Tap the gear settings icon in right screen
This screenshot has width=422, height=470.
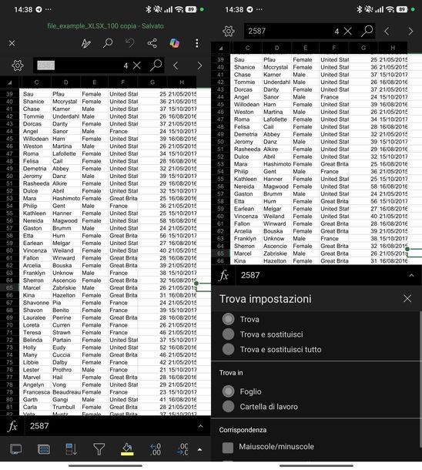(x=229, y=31)
